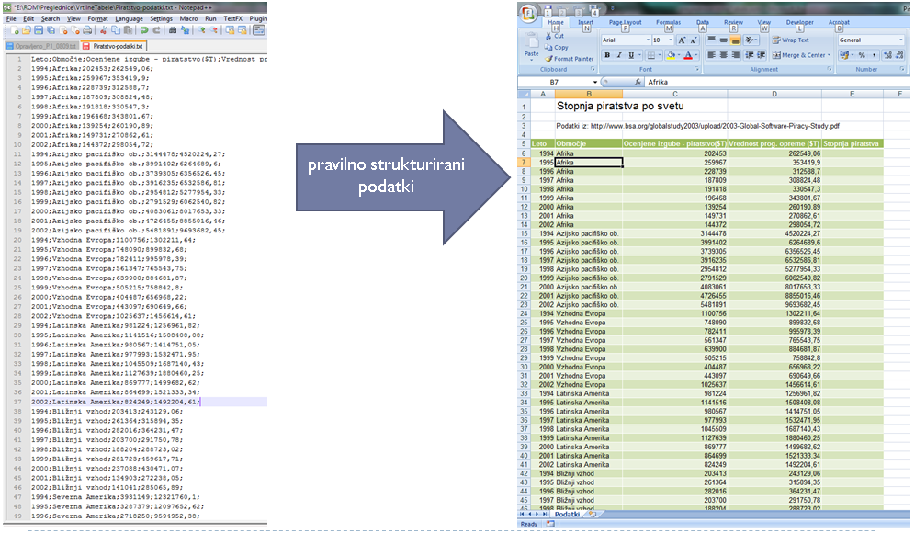This screenshot has width=915, height=533.
Task: Click the Office button in Excel
Action: 528,14
